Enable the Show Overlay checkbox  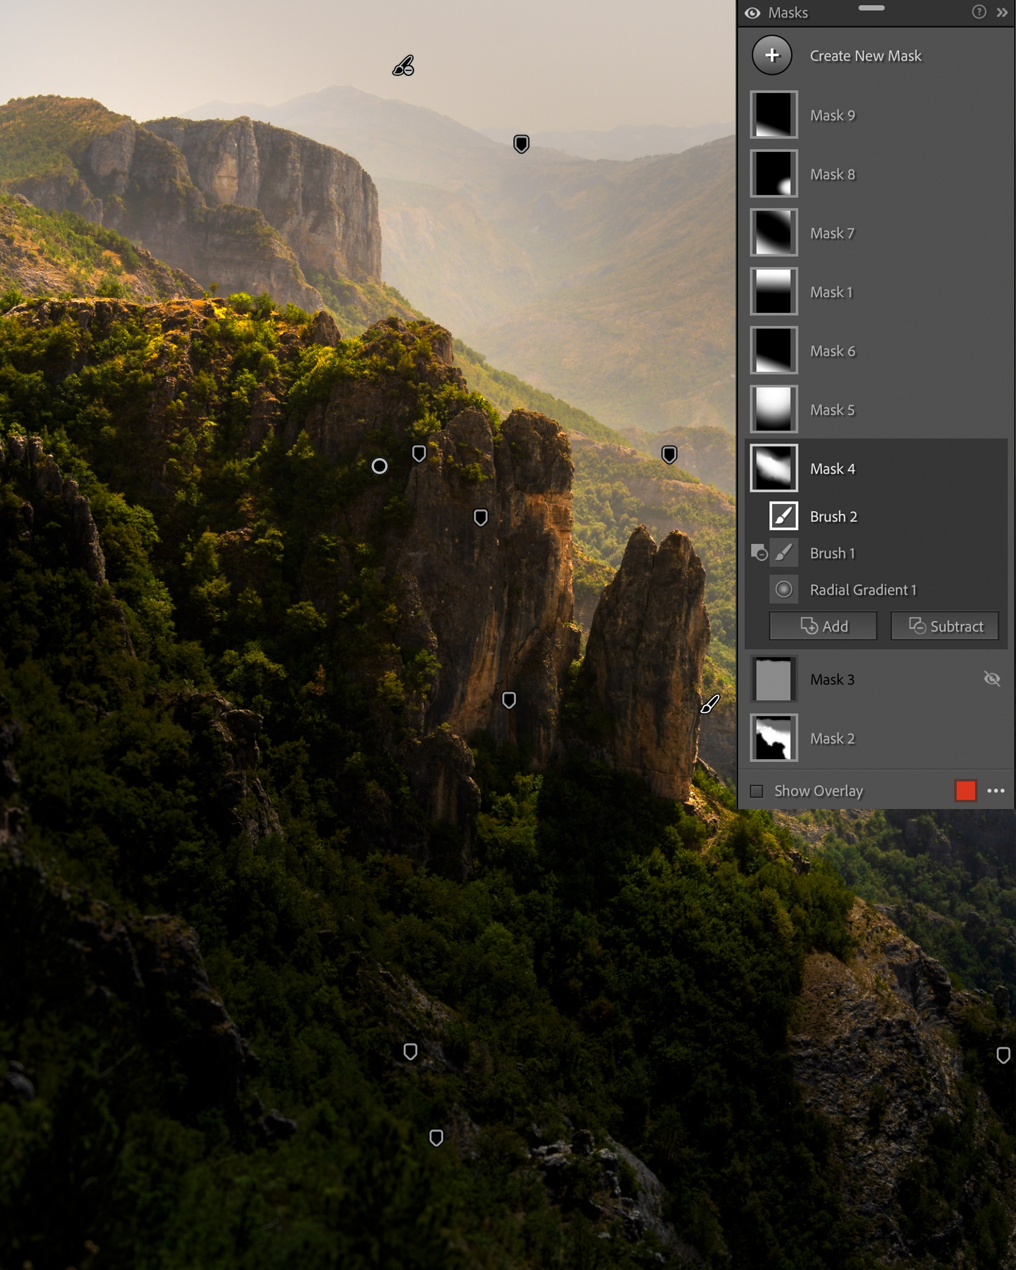[756, 791]
